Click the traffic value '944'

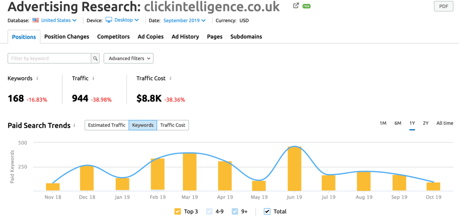click(x=80, y=99)
